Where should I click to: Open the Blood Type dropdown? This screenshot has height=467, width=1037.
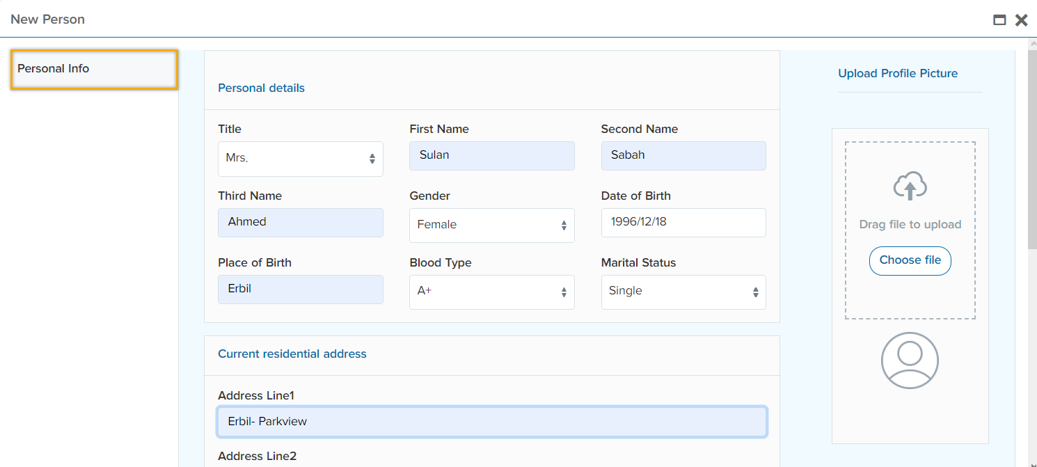click(491, 292)
